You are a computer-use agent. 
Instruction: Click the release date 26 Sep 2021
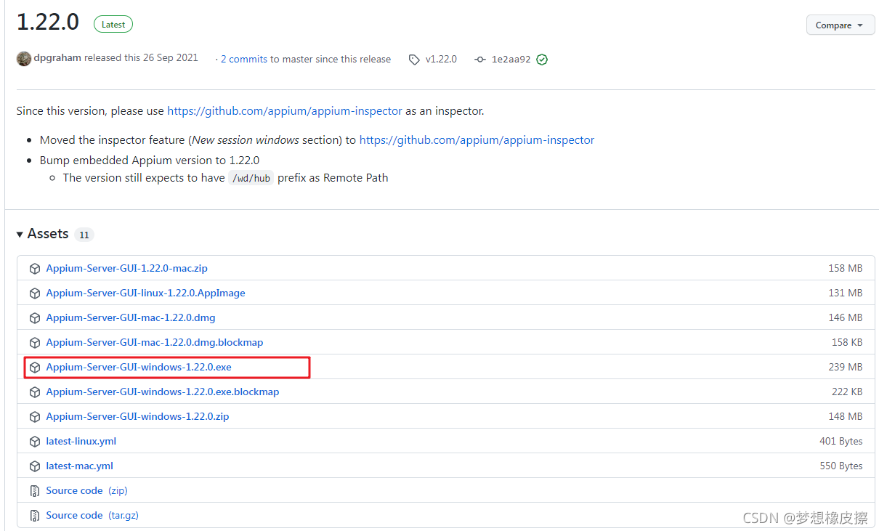[171, 58]
